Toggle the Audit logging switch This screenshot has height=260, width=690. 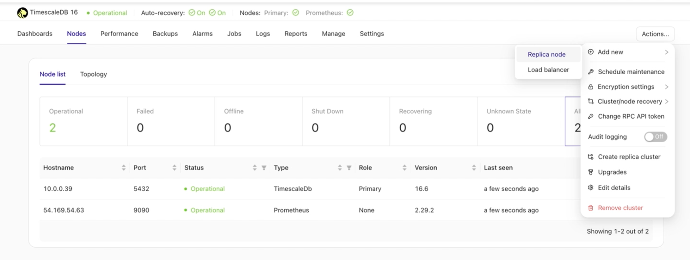[x=655, y=137]
